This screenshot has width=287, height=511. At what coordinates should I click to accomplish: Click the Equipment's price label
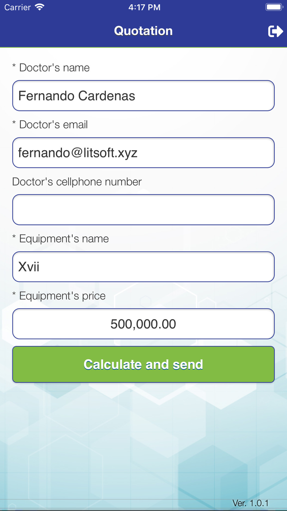pos(62,296)
